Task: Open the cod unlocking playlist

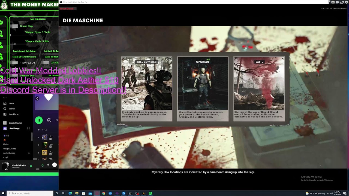Action: [x=9, y=153]
